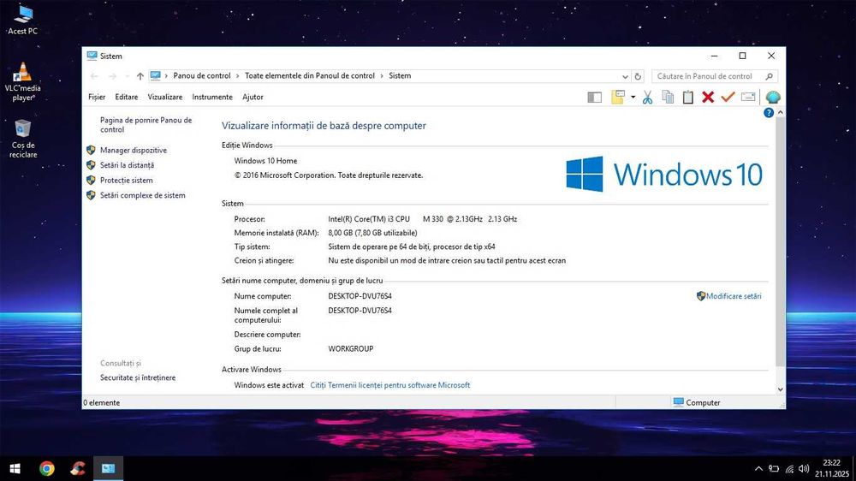
Task: Click the clipboard Paste icon
Action: click(x=688, y=98)
